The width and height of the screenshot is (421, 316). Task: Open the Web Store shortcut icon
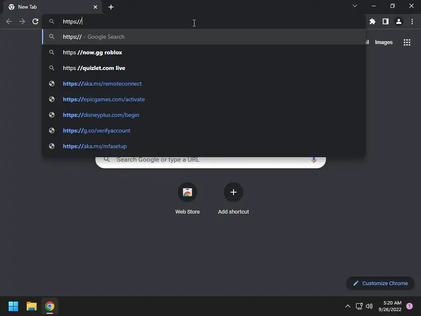tap(187, 192)
